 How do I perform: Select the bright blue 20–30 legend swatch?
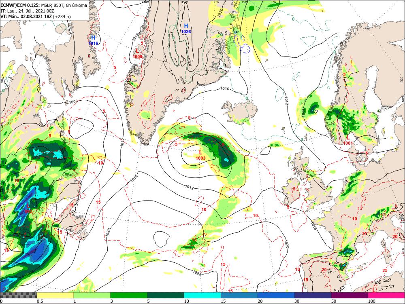tap(276, 295)
